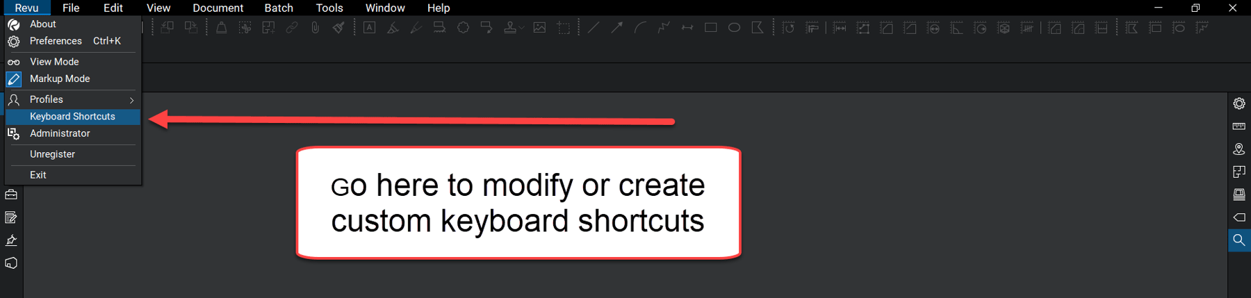Open the Measurements ruler panel
1251x298 pixels.
[x=1238, y=126]
